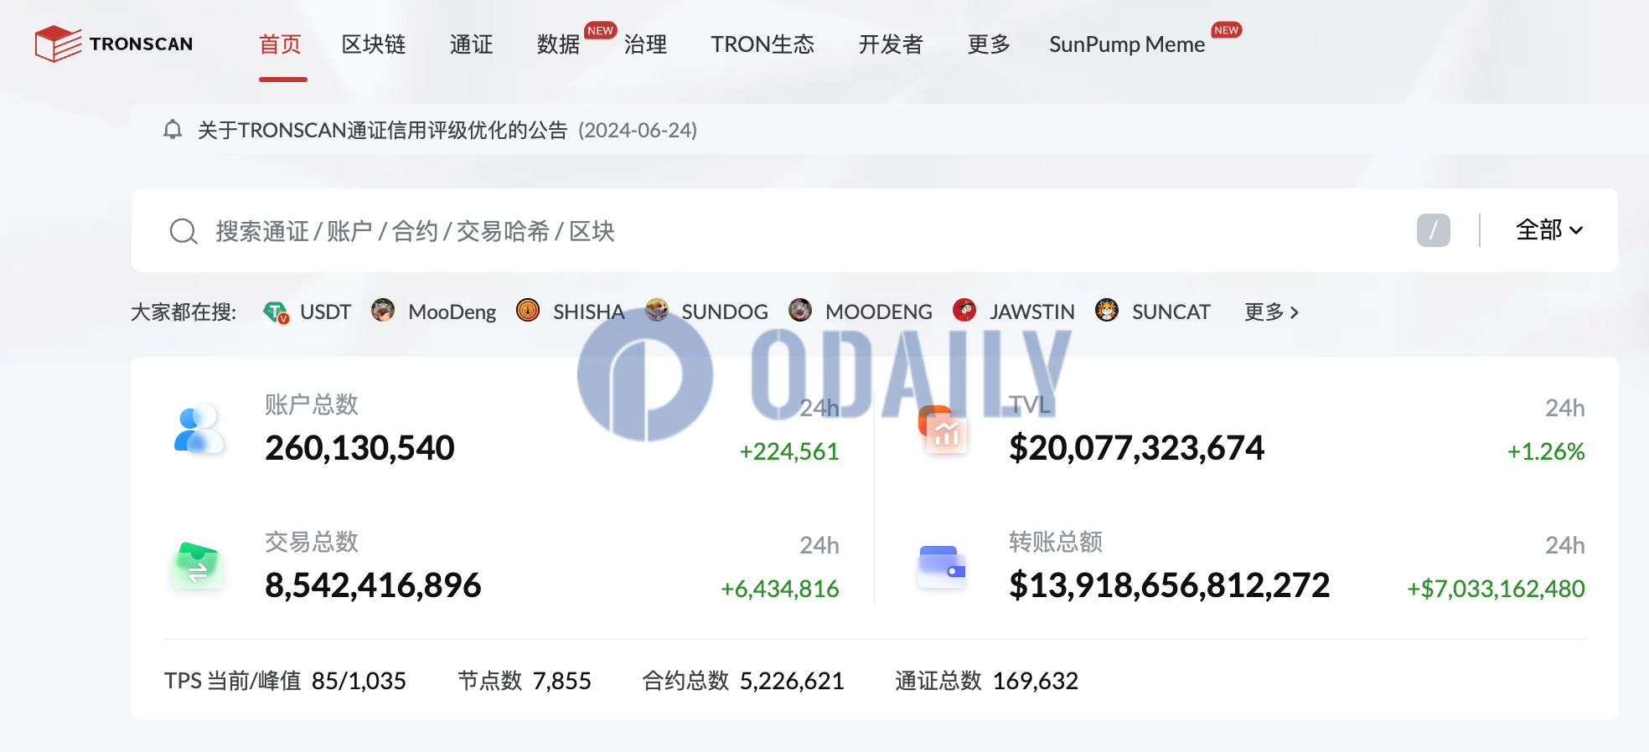This screenshot has height=752, width=1649.
Task: Click the account total 260,130,540
Action: click(x=359, y=448)
